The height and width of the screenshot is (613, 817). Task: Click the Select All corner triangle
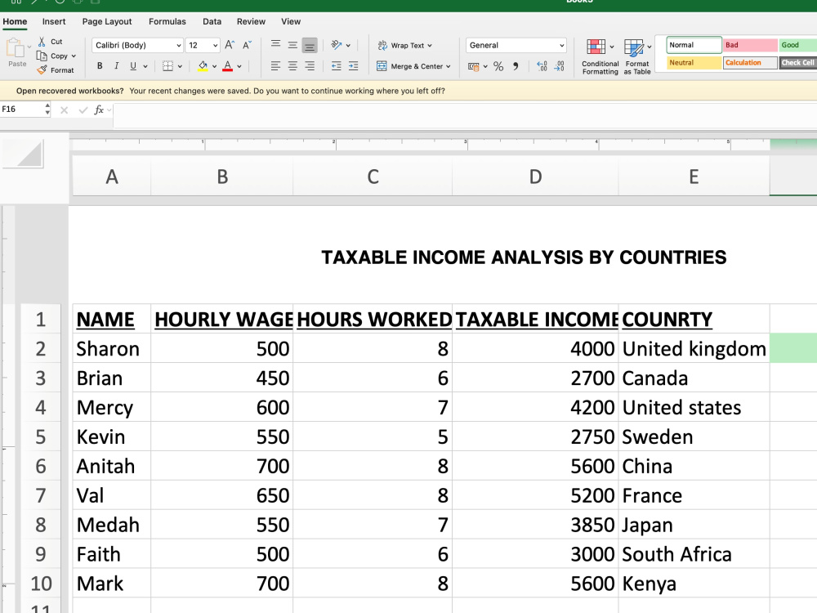tap(24, 154)
